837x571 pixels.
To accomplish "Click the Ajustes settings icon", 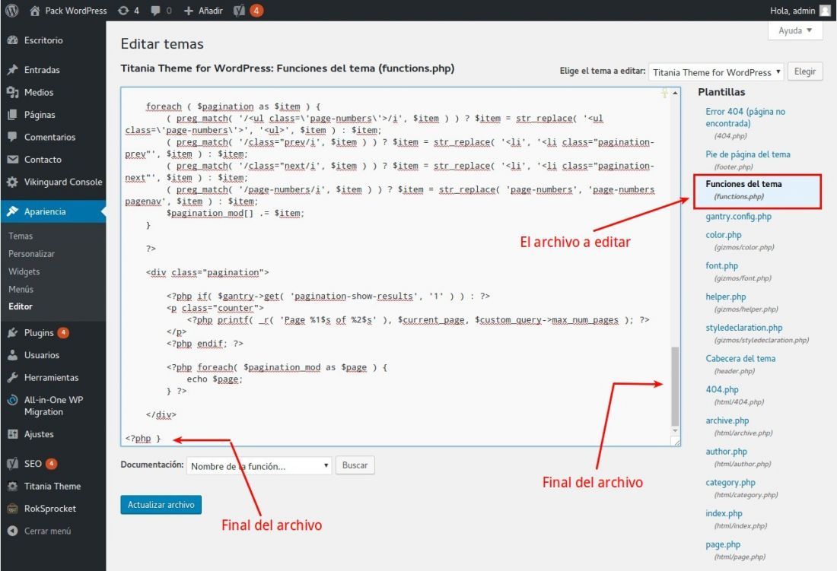I will 13,434.
